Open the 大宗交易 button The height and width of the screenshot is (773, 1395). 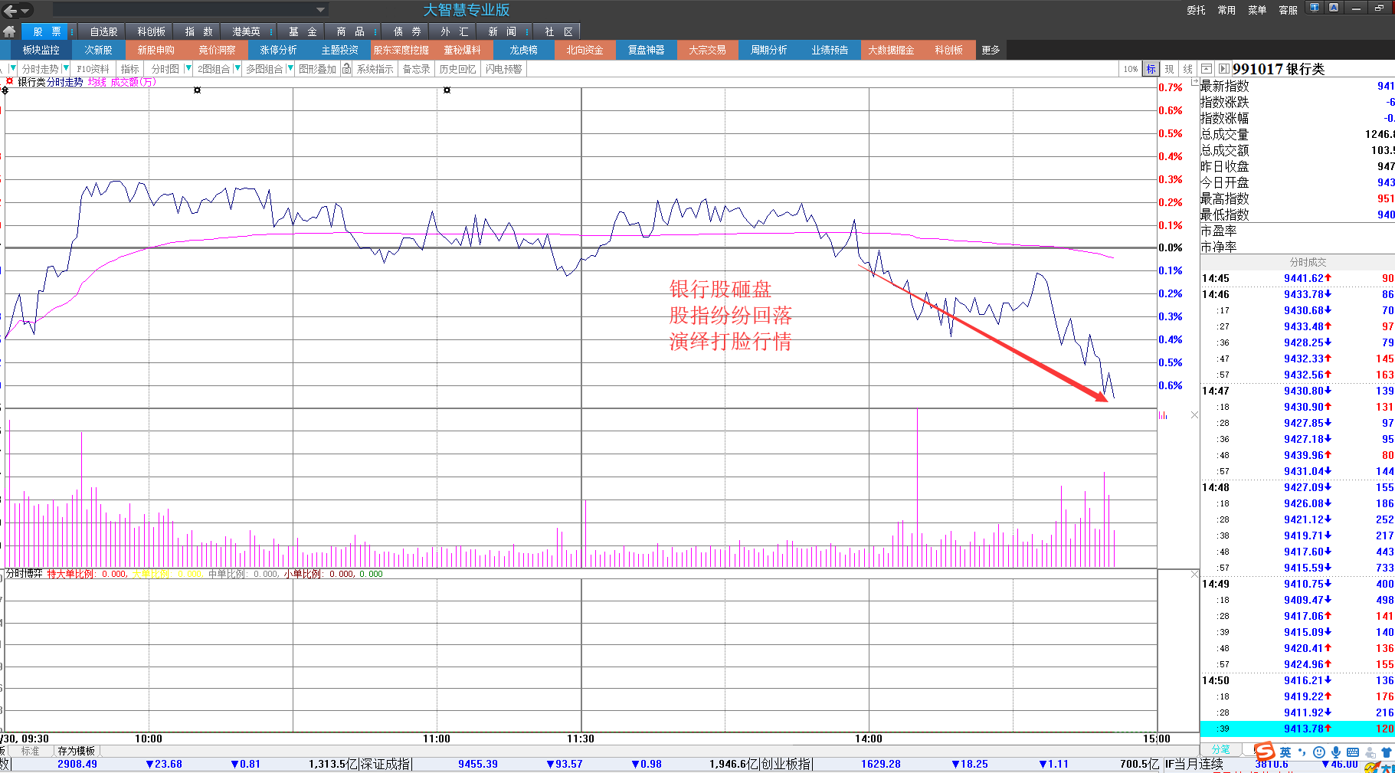[x=707, y=50]
